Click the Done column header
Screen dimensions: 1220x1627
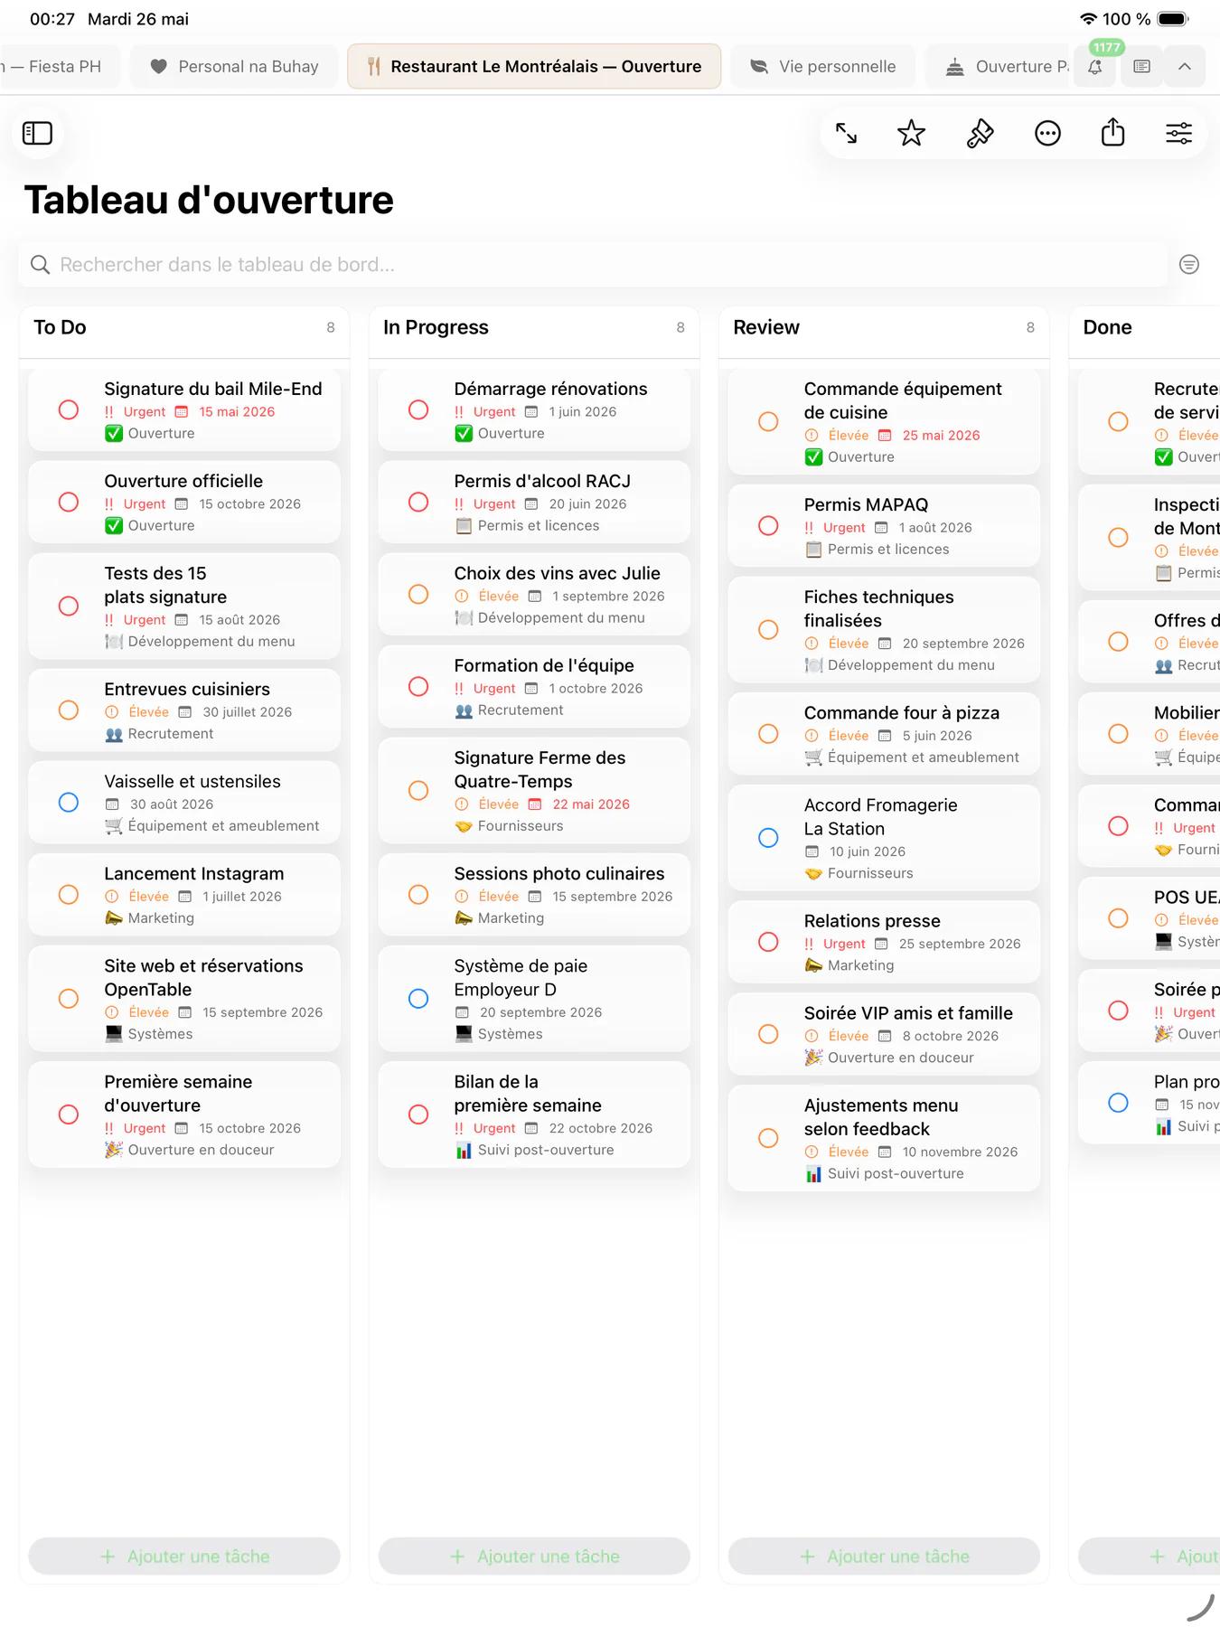[x=1107, y=327]
